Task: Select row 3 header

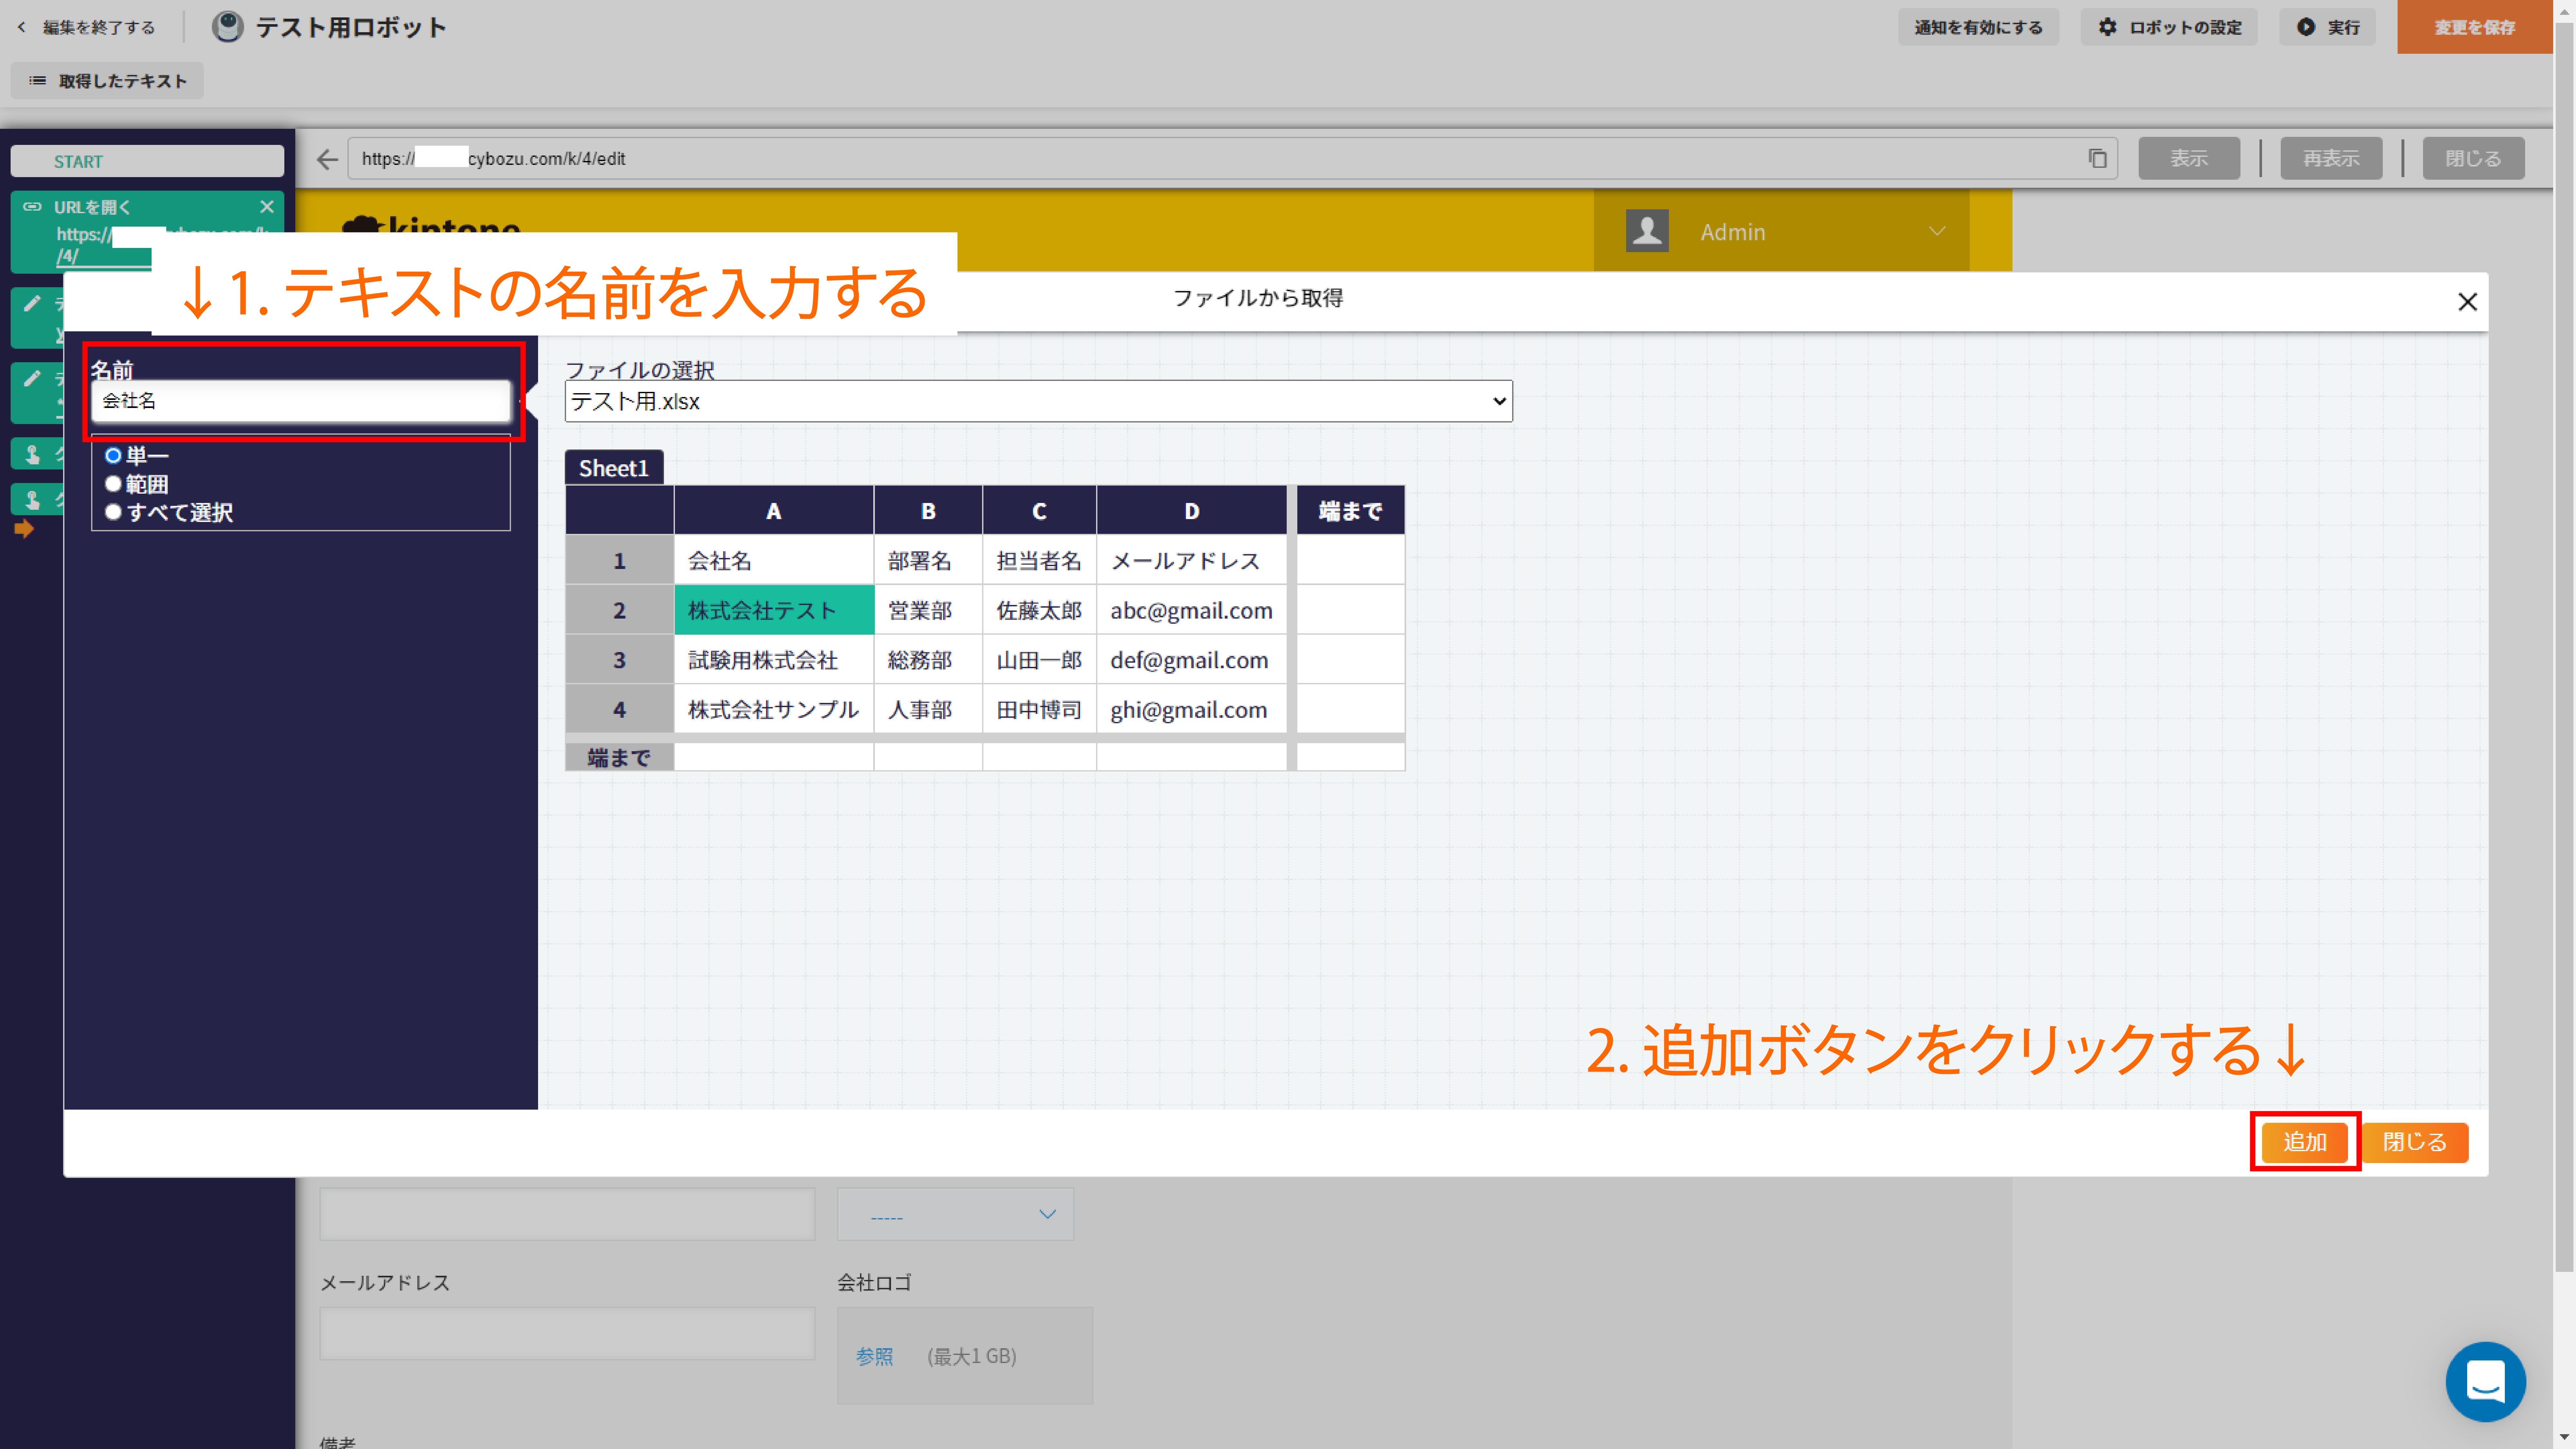Action: coord(619,660)
